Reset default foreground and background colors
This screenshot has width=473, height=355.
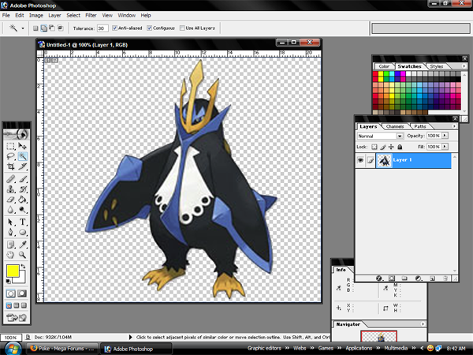[x=9, y=282]
